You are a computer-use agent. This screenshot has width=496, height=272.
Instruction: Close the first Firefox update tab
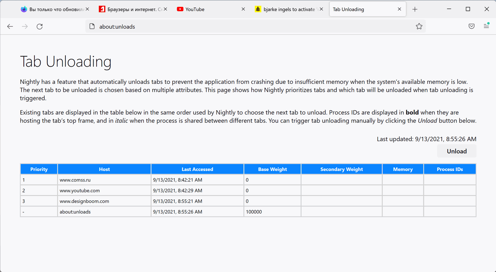pos(87,9)
